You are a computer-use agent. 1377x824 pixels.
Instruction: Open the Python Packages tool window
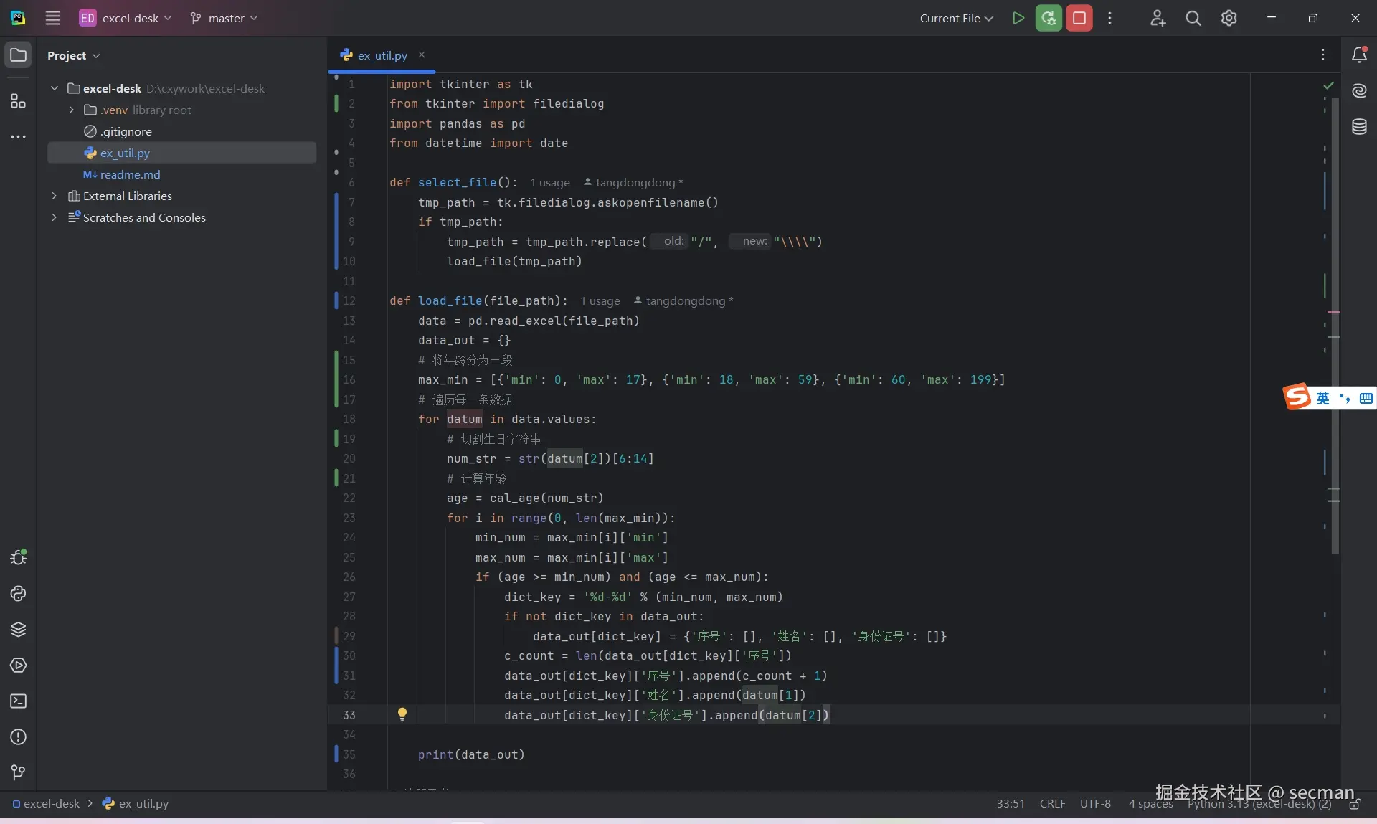tap(18, 629)
